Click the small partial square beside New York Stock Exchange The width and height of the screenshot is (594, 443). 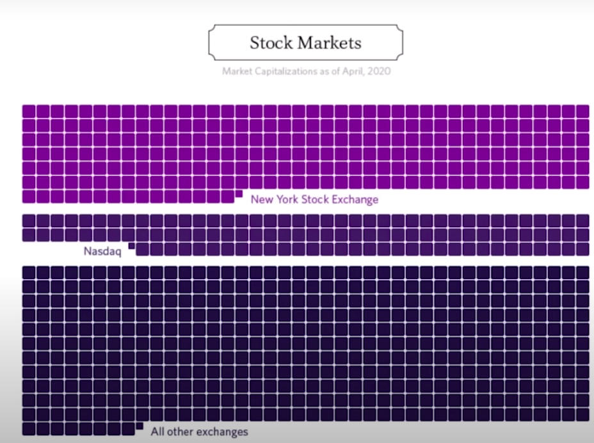239,193
